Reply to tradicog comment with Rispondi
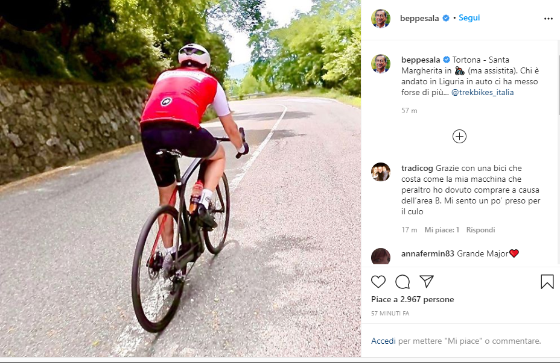Image resolution: width=560 pixels, height=363 pixels. click(480, 230)
